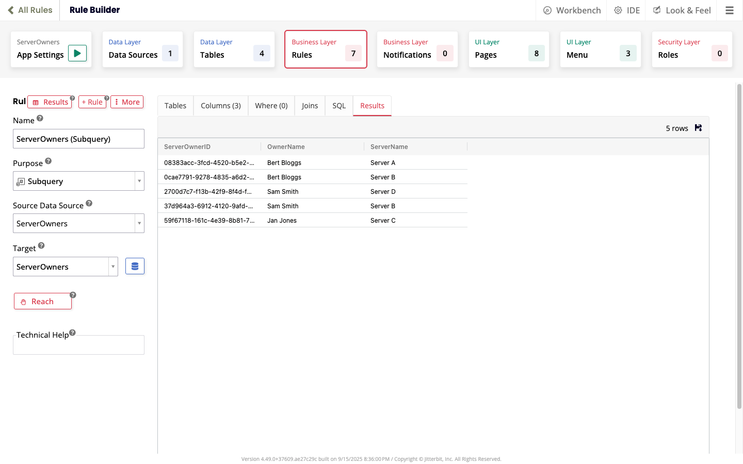Add a new rule with + Rule
Viewport: 743px width, 464px height.
coord(92,102)
